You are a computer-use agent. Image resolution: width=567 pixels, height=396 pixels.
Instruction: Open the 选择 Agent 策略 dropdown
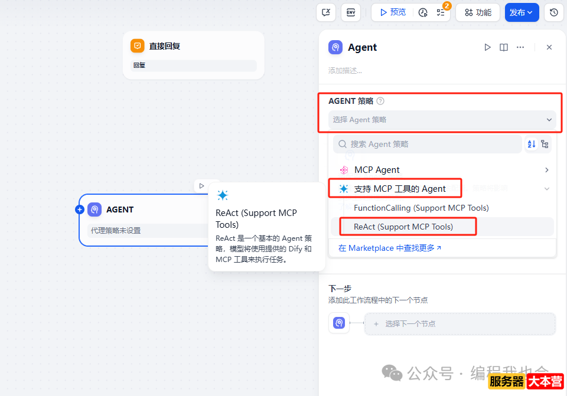click(x=442, y=120)
